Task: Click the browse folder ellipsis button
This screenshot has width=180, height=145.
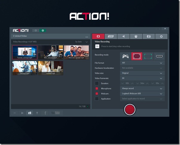Action: [x=87, y=37]
